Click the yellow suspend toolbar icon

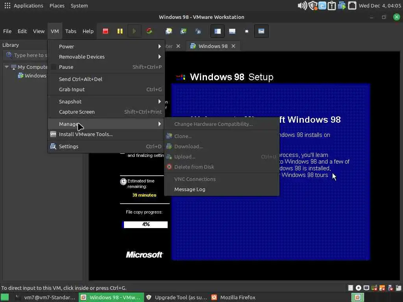coord(120,31)
